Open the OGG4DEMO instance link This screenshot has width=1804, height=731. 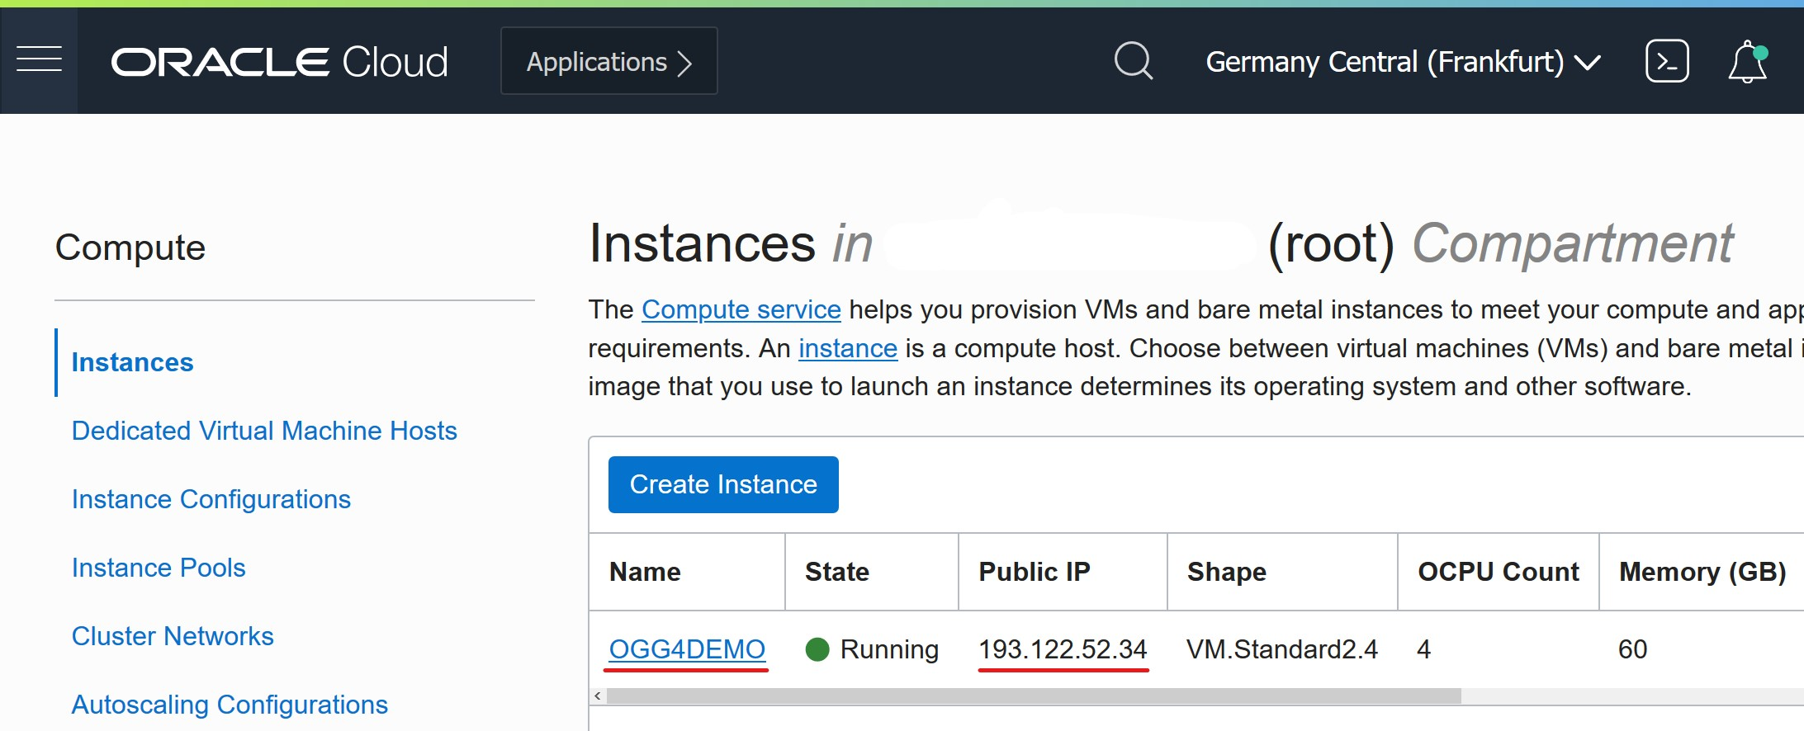687,649
